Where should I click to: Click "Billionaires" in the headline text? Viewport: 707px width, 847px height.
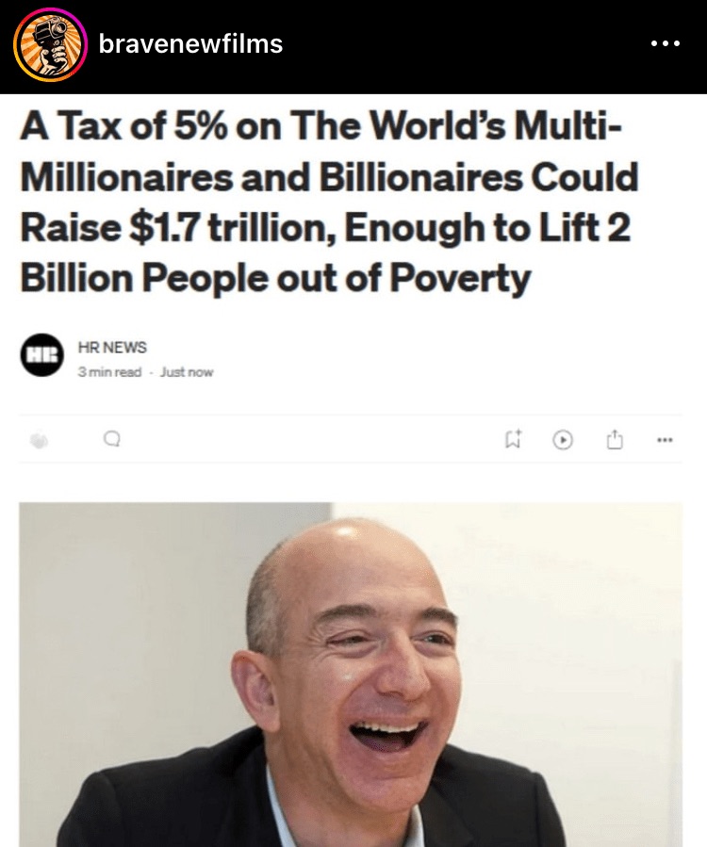[421, 177]
